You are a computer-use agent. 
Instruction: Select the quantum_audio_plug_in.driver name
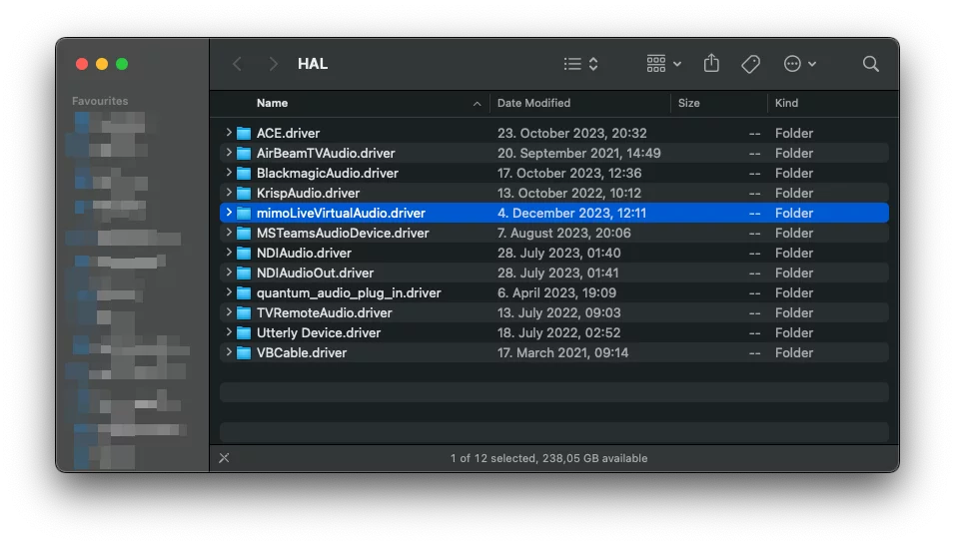349,292
